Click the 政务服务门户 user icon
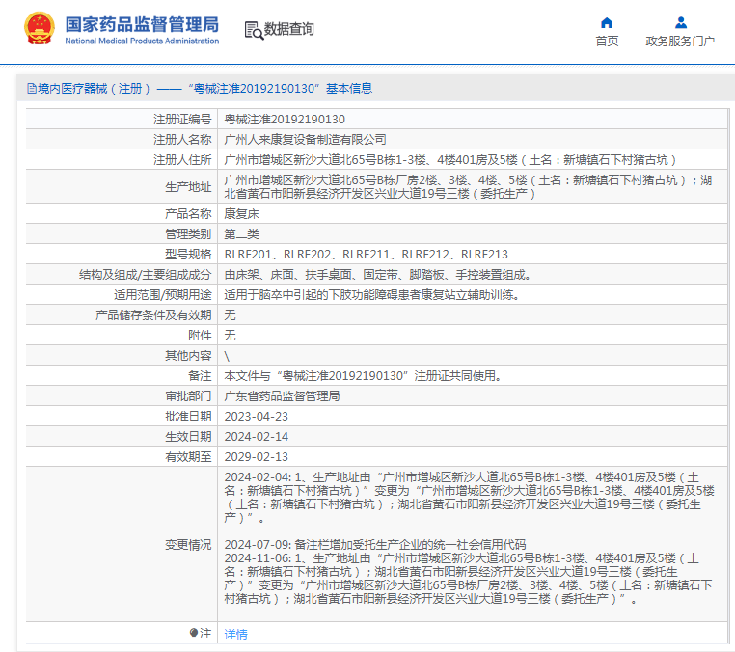The width and height of the screenshot is (735, 652). (681, 22)
